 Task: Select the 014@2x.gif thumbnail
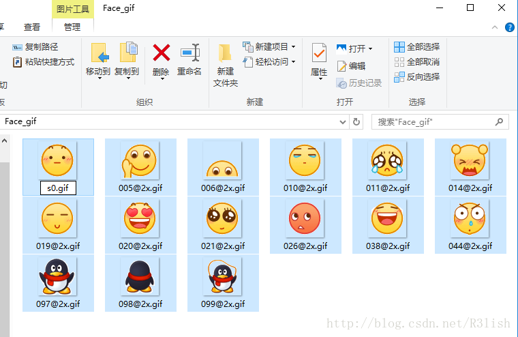click(470, 160)
